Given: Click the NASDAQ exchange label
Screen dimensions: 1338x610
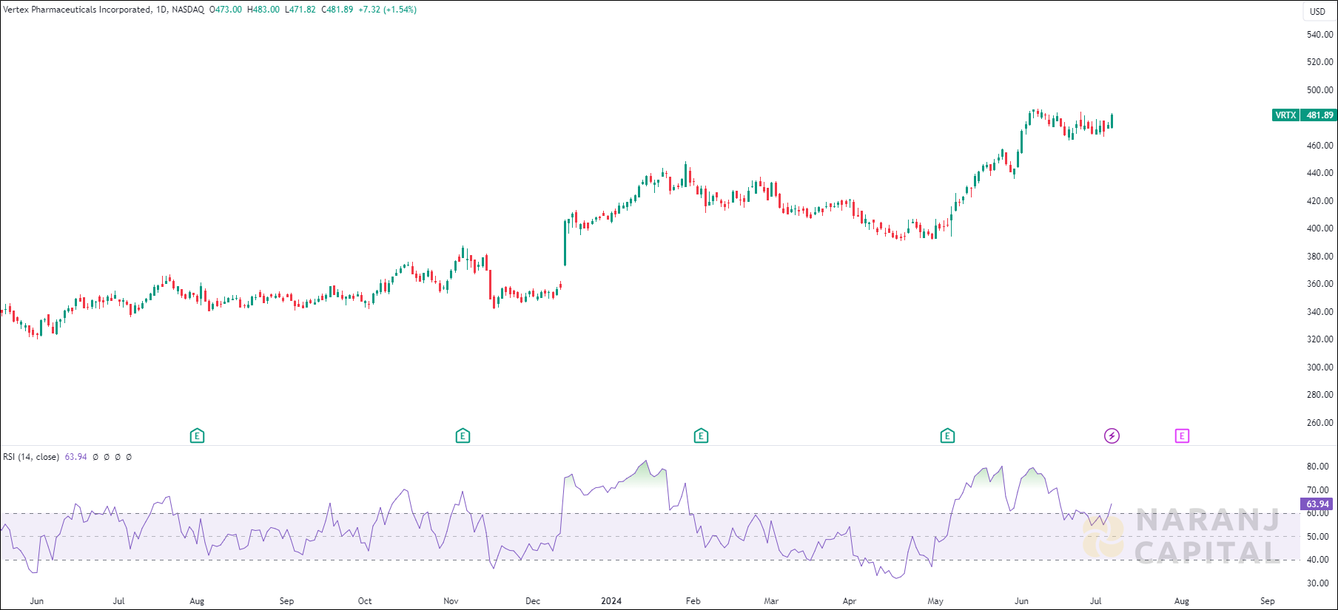Looking at the screenshot, I should (188, 10).
